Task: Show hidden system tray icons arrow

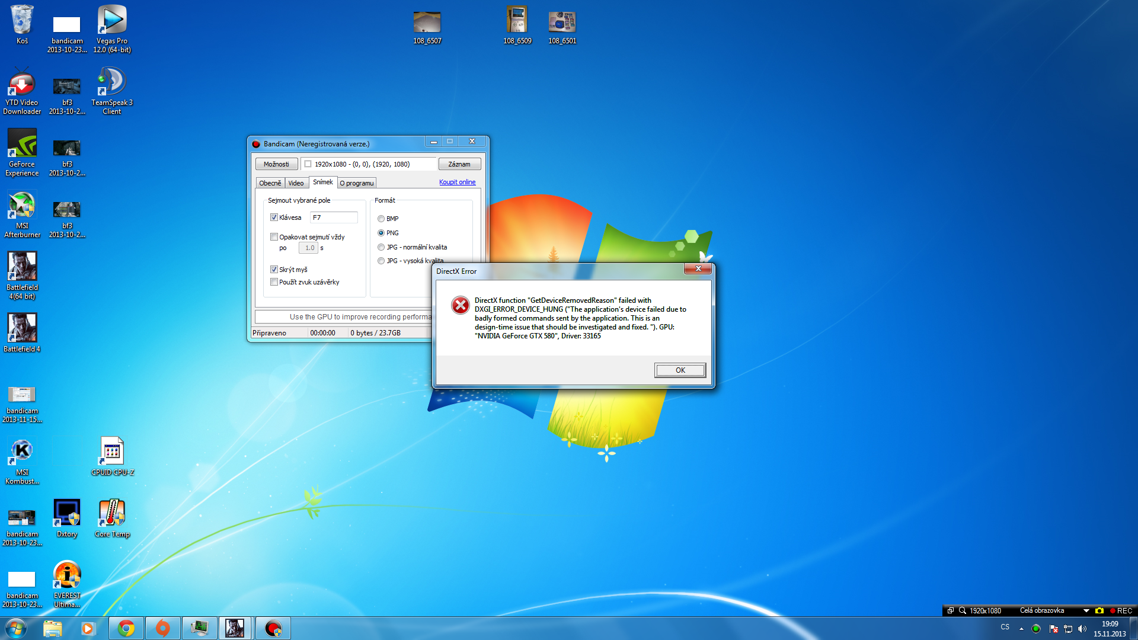Action: point(1021,629)
